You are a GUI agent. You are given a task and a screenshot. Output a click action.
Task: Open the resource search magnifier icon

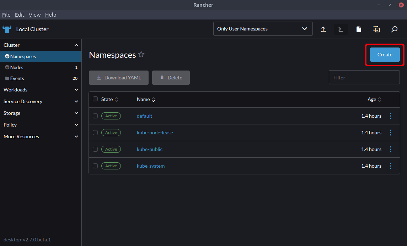[x=394, y=29]
